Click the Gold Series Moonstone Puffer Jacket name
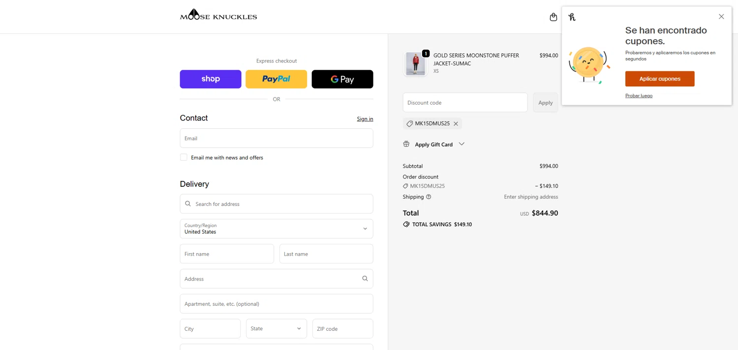The height and width of the screenshot is (350, 738). [476, 59]
